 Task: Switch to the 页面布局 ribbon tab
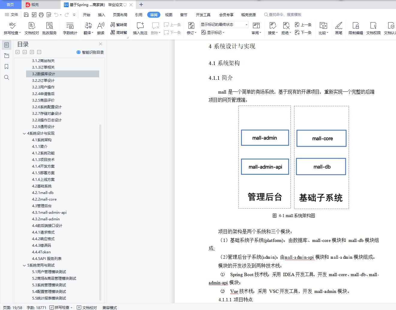pos(120,15)
